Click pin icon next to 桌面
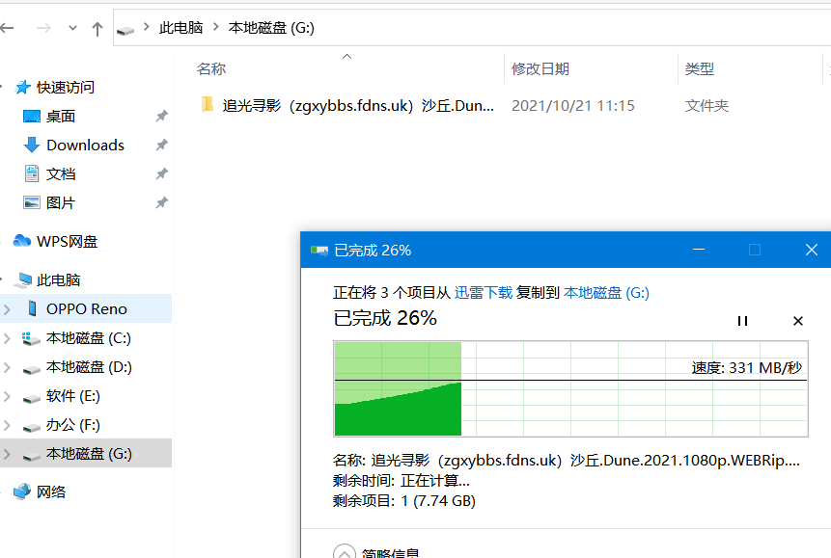This screenshot has width=831, height=558. [161, 116]
